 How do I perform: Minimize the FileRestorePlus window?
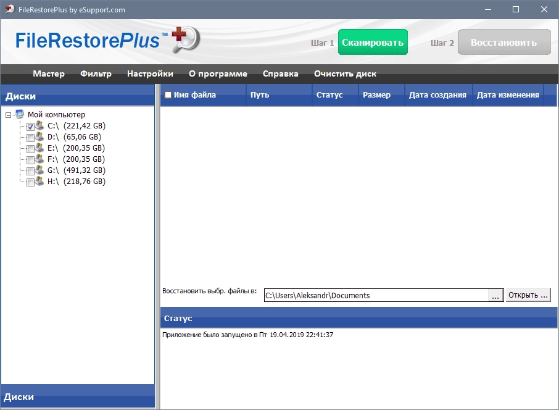tap(488, 10)
